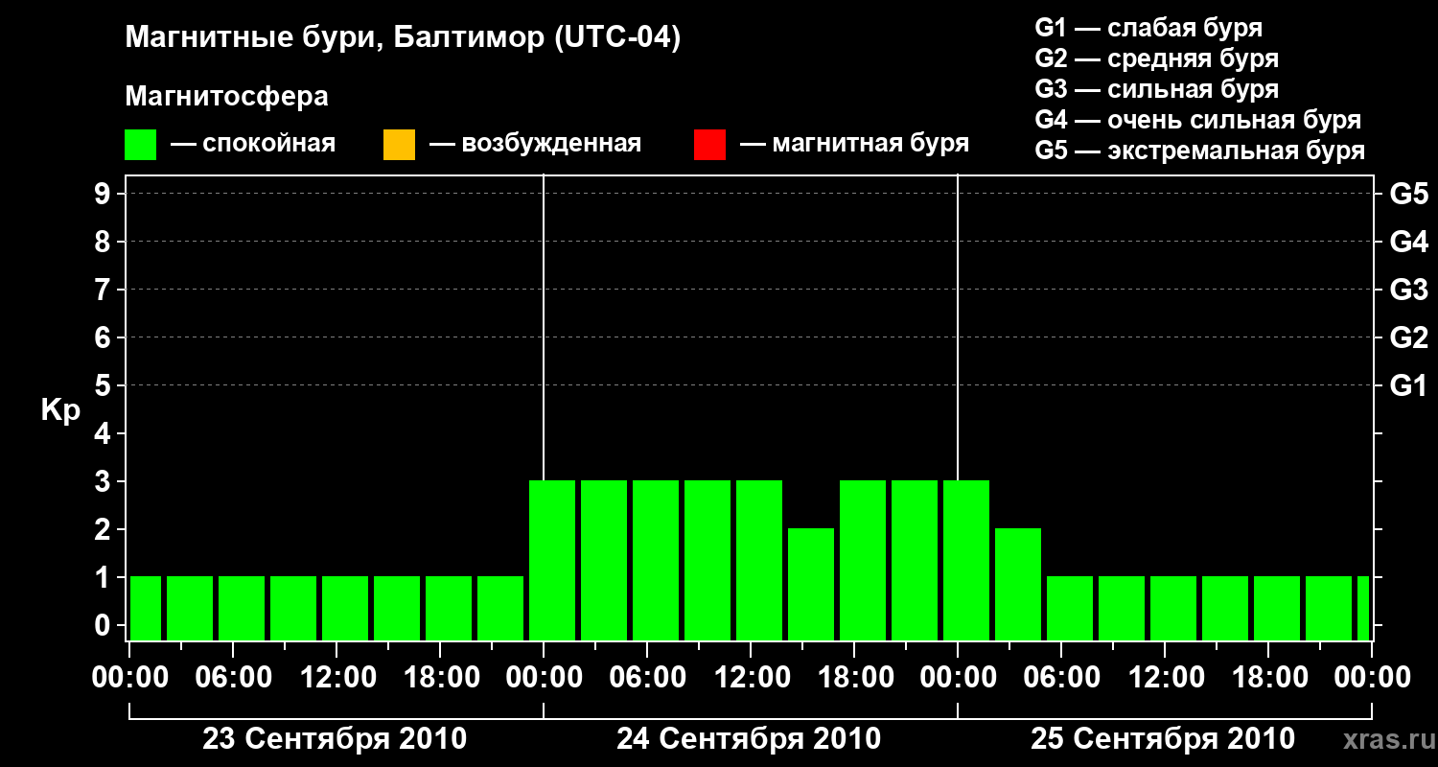Click the Kp 2 bar at 15:00 on 24 September
This screenshot has height=767, width=1438.
pyautogui.click(x=811, y=584)
